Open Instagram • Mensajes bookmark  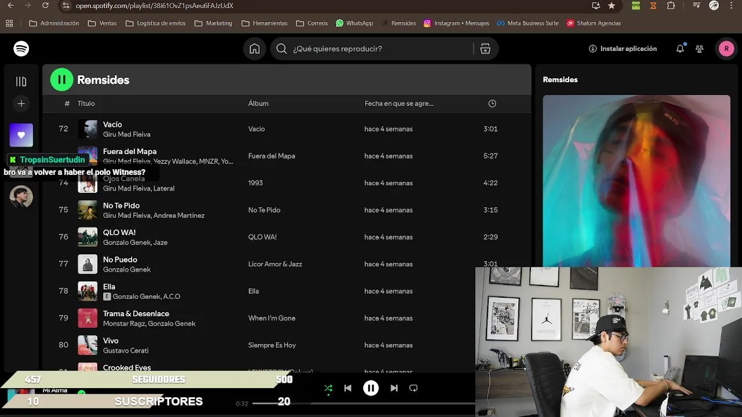[x=456, y=23]
